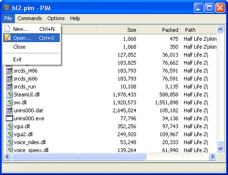Click the vertical scrollbar down arrow

click(x=220, y=148)
